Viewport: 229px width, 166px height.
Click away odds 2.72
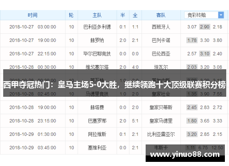point(218,107)
